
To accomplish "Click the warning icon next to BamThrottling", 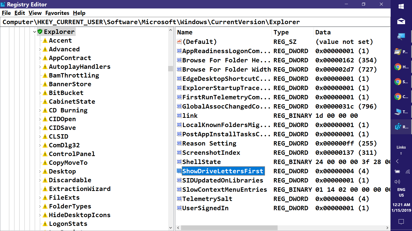I will click(x=45, y=75).
